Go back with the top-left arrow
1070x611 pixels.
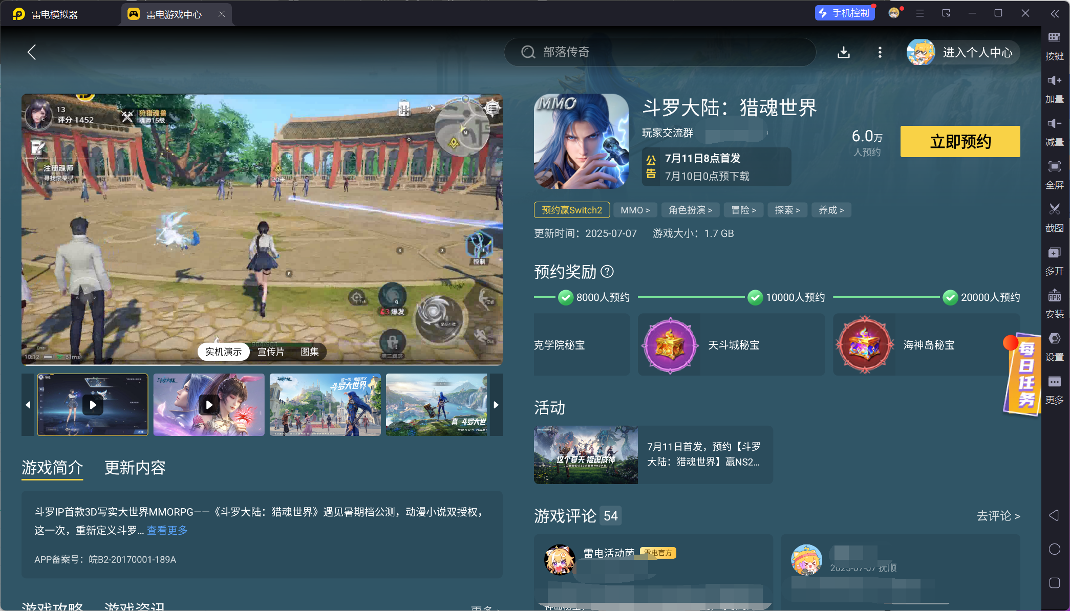click(32, 52)
